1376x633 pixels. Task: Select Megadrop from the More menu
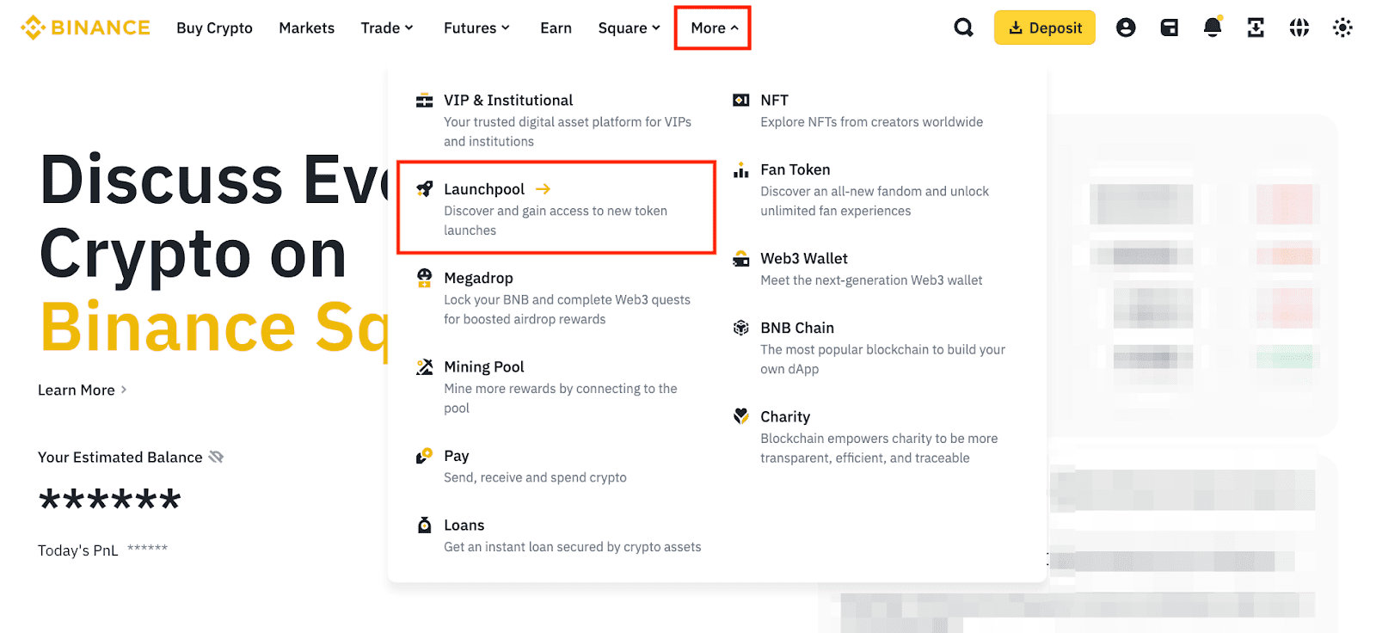[478, 278]
